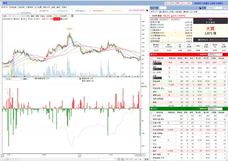
Task: Switch to the 主力地圖 tab
Action: (x=38, y=7)
